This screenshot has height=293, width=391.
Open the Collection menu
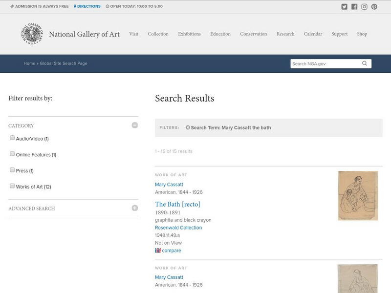pos(158,34)
